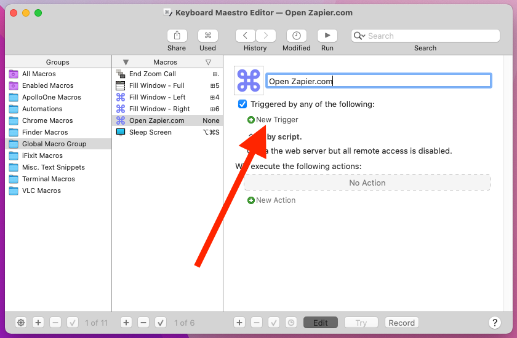
Task: Click the search magnifier icon
Action: 358,36
